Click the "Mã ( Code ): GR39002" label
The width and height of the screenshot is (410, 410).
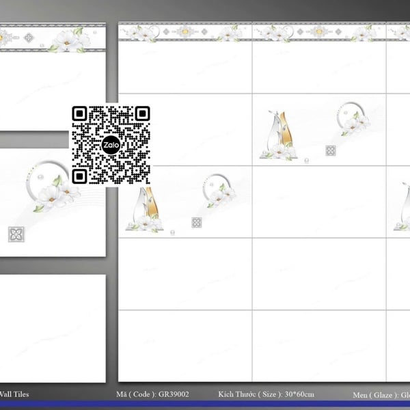point(152,394)
